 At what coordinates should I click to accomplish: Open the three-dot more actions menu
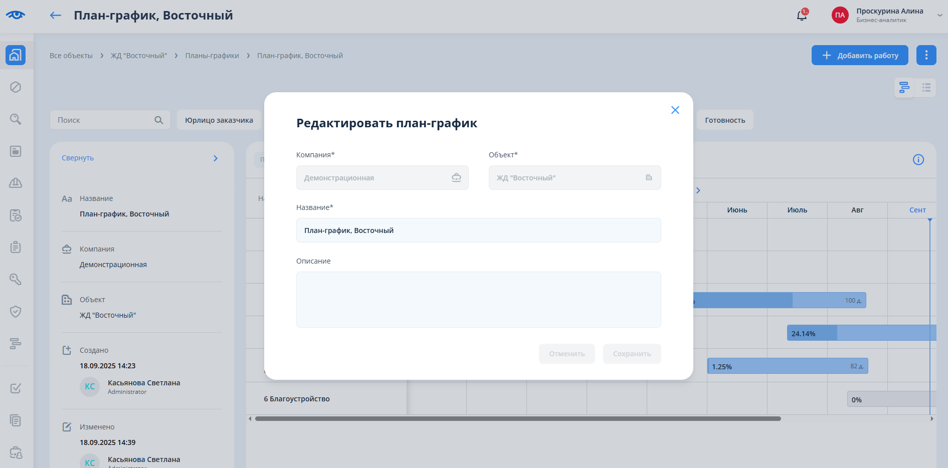pos(926,55)
